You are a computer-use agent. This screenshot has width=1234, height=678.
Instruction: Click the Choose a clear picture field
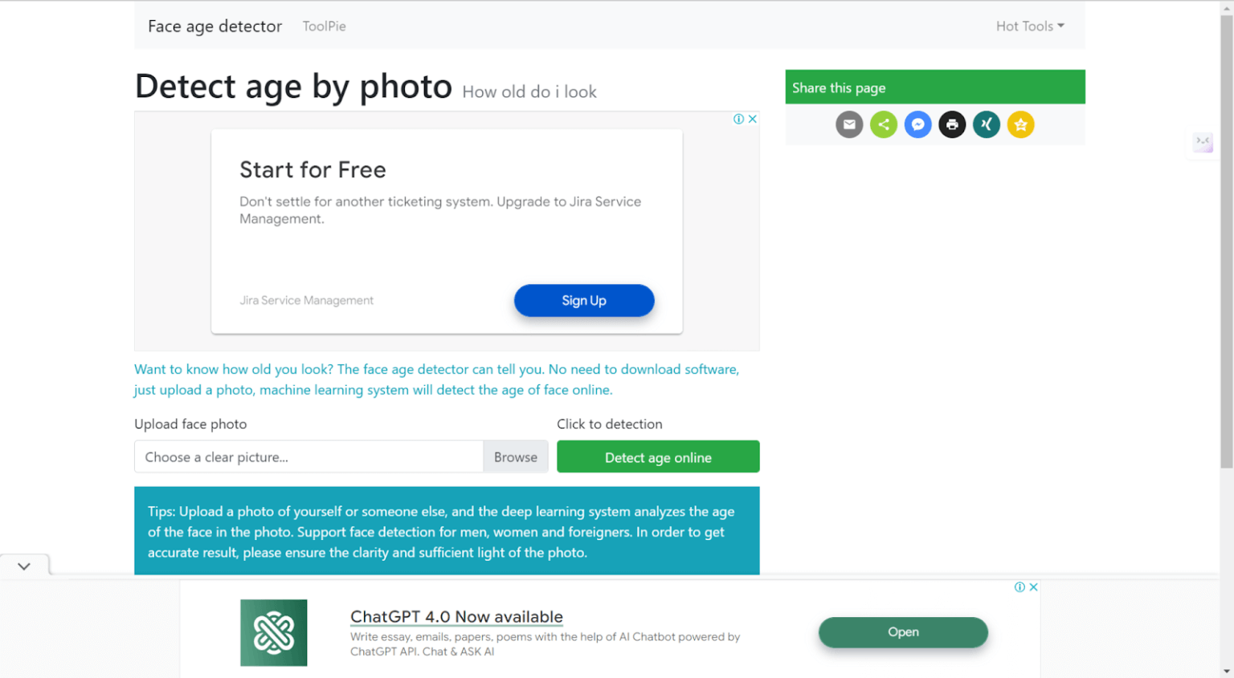308,457
